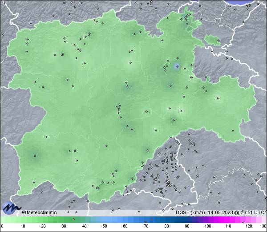Click the legend scale value 50
The image size is (267, 232).
105,226
